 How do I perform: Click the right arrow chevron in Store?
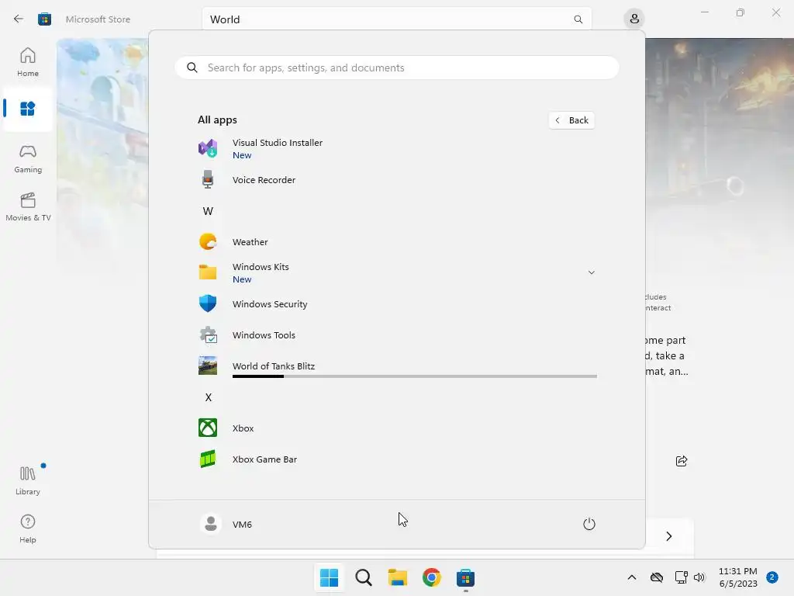pyautogui.click(x=669, y=536)
